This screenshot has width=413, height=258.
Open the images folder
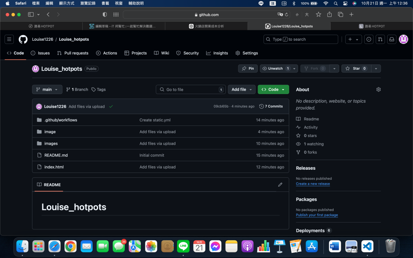tap(51, 144)
